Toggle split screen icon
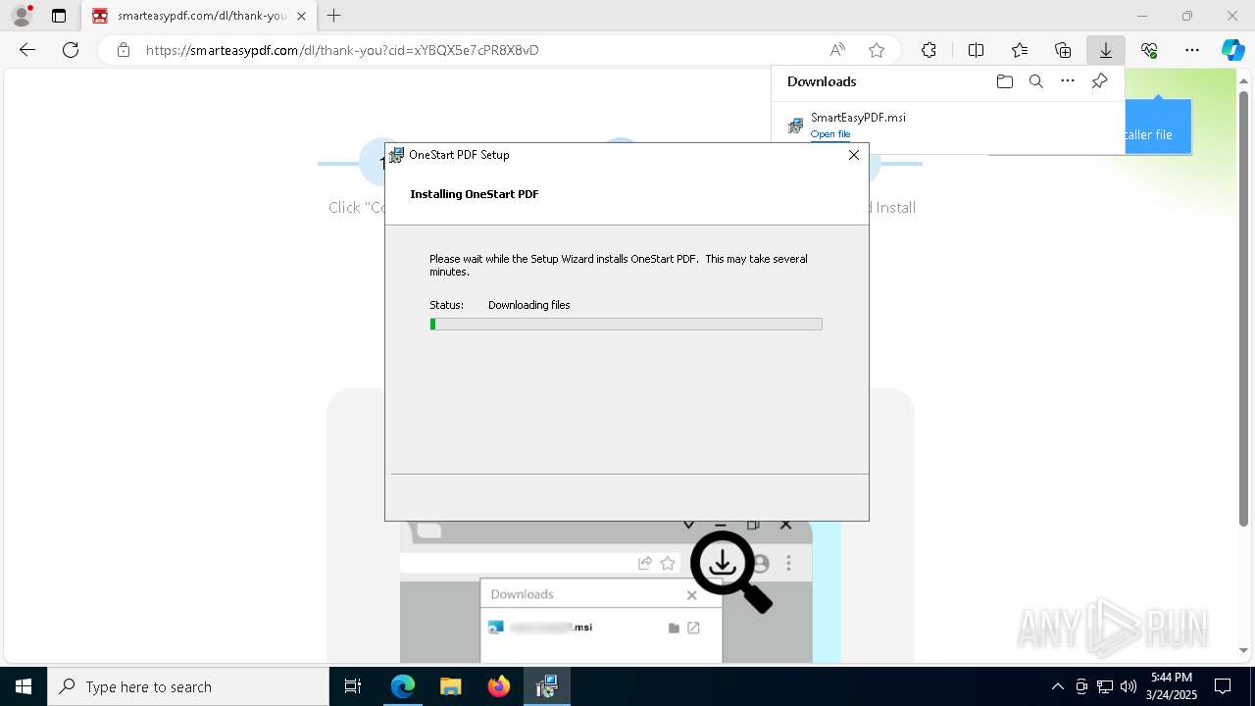This screenshot has height=706, width=1255. coord(976,50)
